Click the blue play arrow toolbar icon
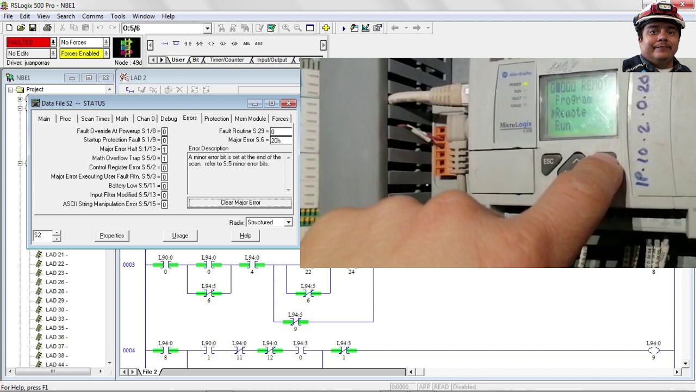Image resolution: width=696 pixels, height=392 pixels. (x=343, y=28)
